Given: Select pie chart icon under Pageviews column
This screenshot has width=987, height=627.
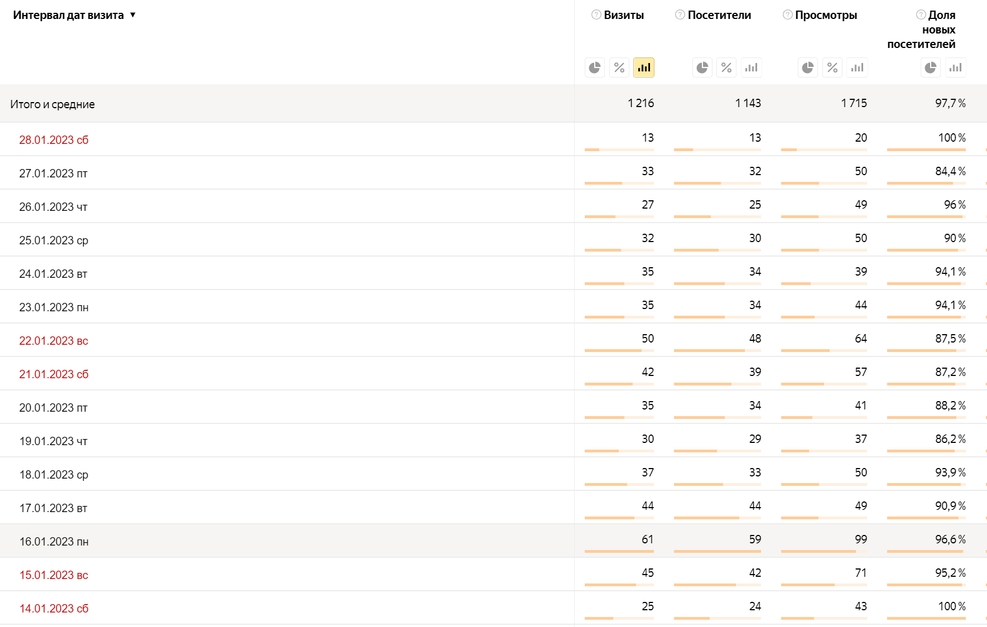Looking at the screenshot, I should [x=808, y=67].
